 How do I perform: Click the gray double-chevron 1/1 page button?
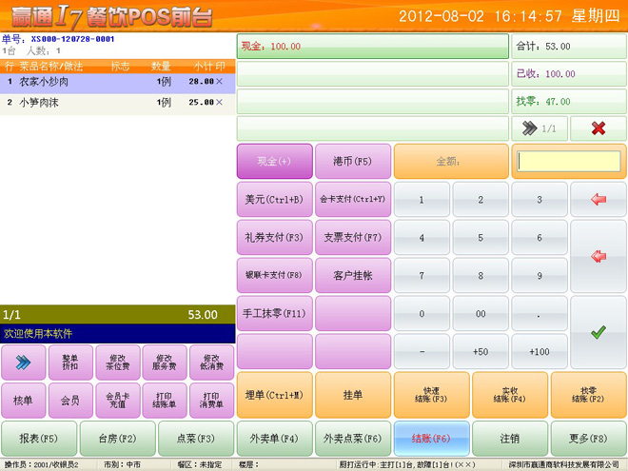(x=540, y=128)
